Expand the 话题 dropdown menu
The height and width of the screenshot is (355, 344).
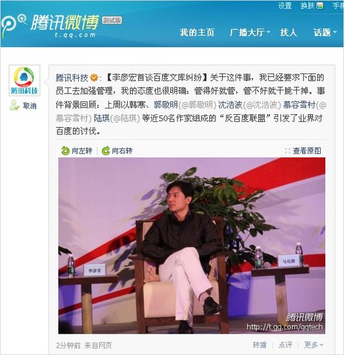(x=335, y=32)
